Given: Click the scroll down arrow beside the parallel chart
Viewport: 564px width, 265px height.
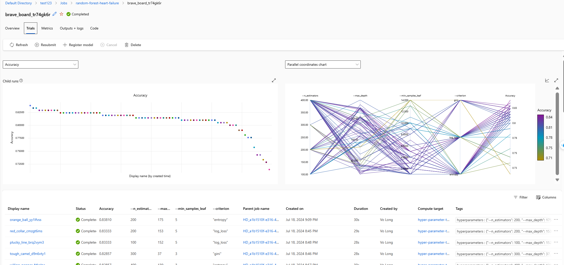Looking at the screenshot, I should [x=557, y=180].
